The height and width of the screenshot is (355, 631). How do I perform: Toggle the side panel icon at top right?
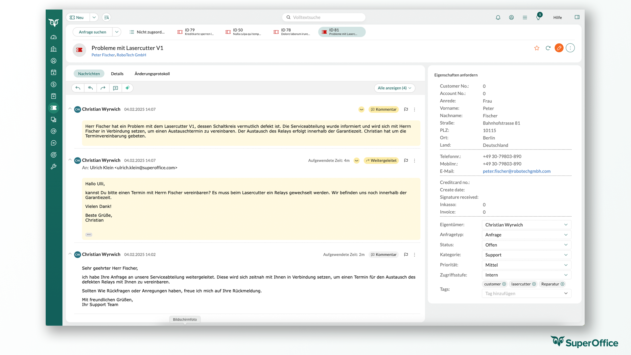pos(577,17)
